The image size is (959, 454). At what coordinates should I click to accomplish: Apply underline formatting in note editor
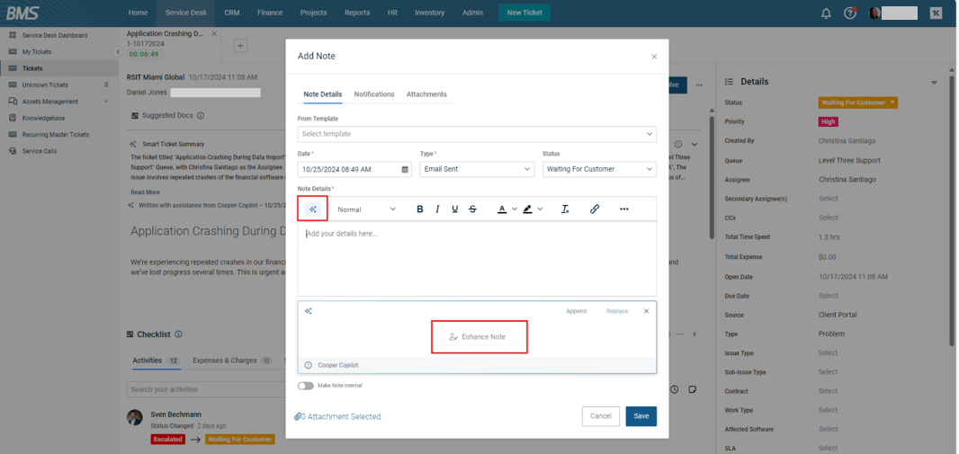(454, 209)
